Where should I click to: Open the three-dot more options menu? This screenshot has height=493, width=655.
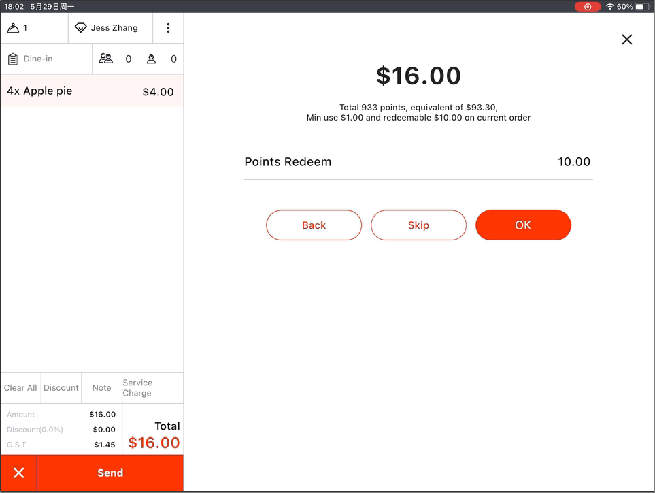coord(168,28)
